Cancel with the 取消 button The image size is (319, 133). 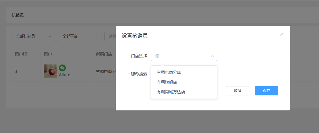pyautogui.click(x=237, y=91)
